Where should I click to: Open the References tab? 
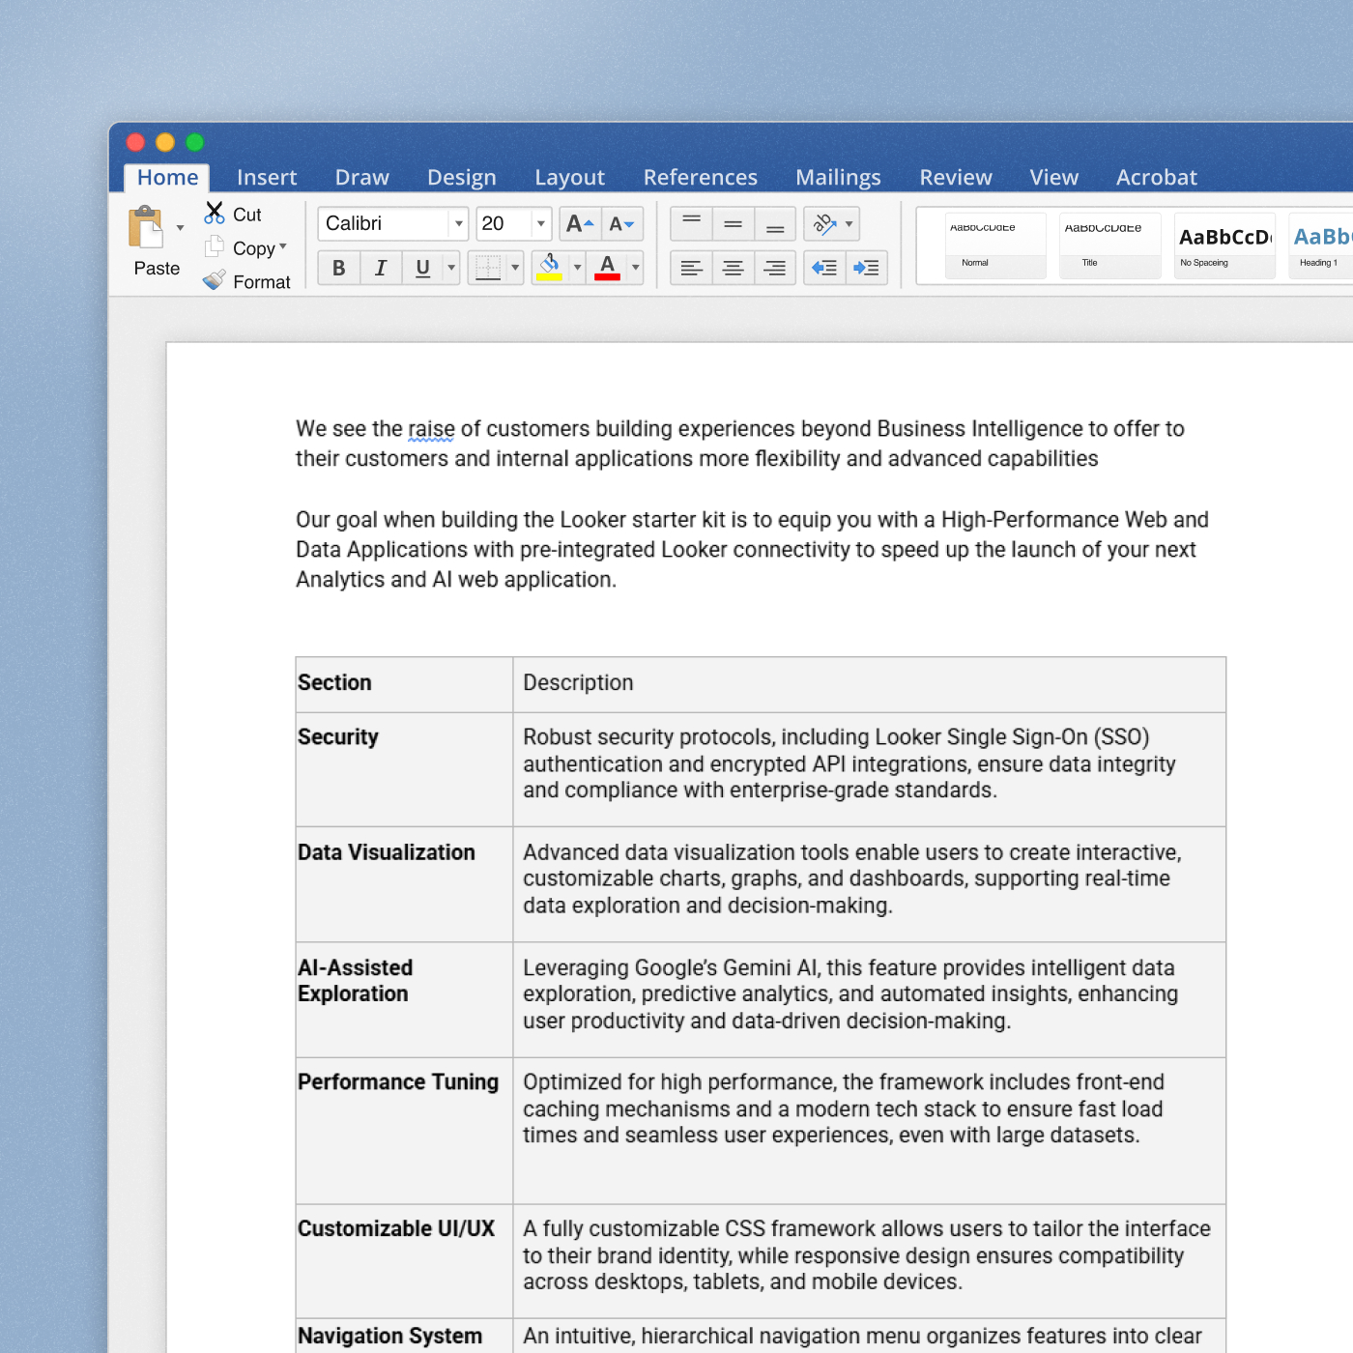pyautogui.click(x=701, y=178)
